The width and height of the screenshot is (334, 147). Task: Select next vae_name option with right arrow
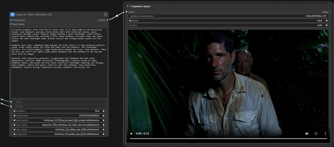coord(104,130)
